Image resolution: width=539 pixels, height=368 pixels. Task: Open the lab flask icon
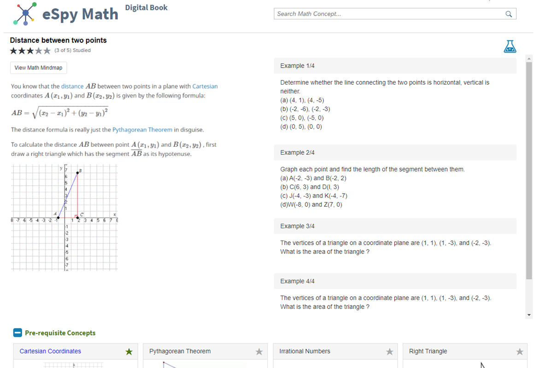pos(510,46)
